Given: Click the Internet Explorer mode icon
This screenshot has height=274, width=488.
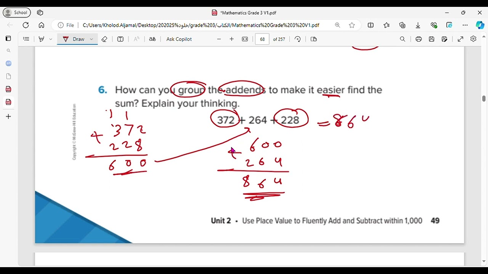Looking at the screenshot, I should point(449,25).
